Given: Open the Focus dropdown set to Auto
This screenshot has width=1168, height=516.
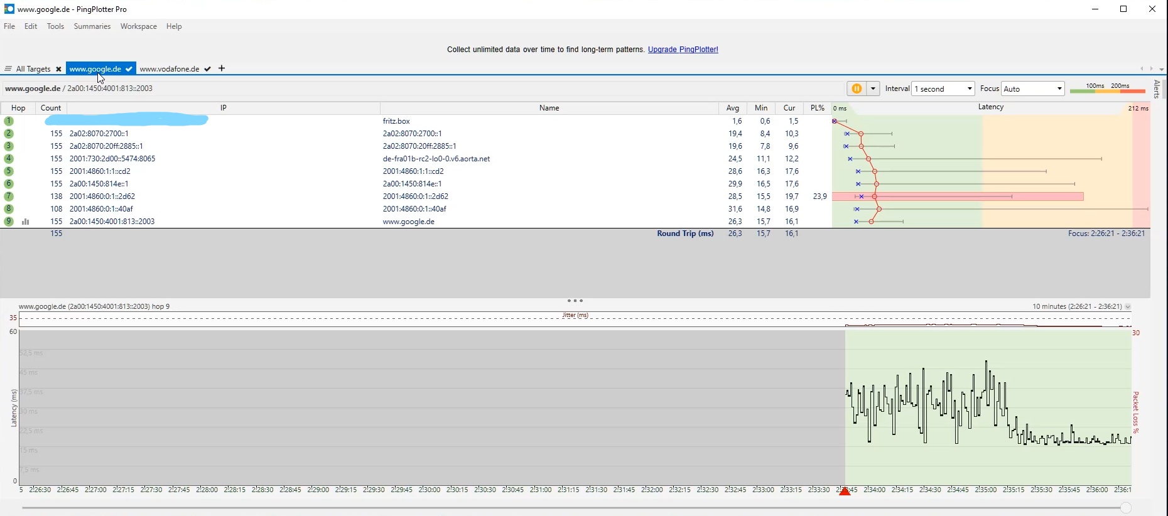Looking at the screenshot, I should click(1033, 89).
